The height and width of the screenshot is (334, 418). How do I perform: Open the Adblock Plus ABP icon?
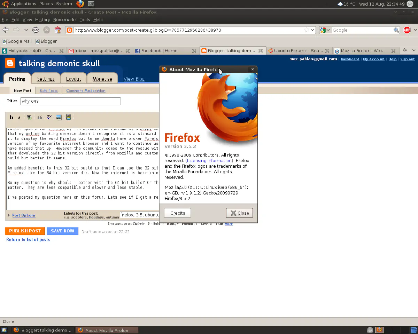(x=407, y=30)
